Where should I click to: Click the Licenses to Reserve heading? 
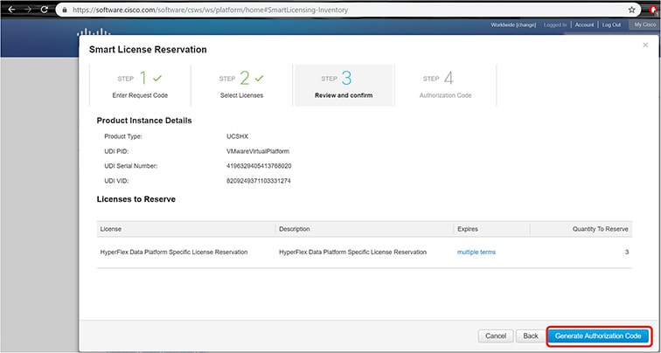[136, 199]
